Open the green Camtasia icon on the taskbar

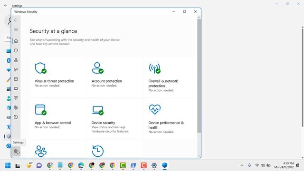click(x=123, y=165)
